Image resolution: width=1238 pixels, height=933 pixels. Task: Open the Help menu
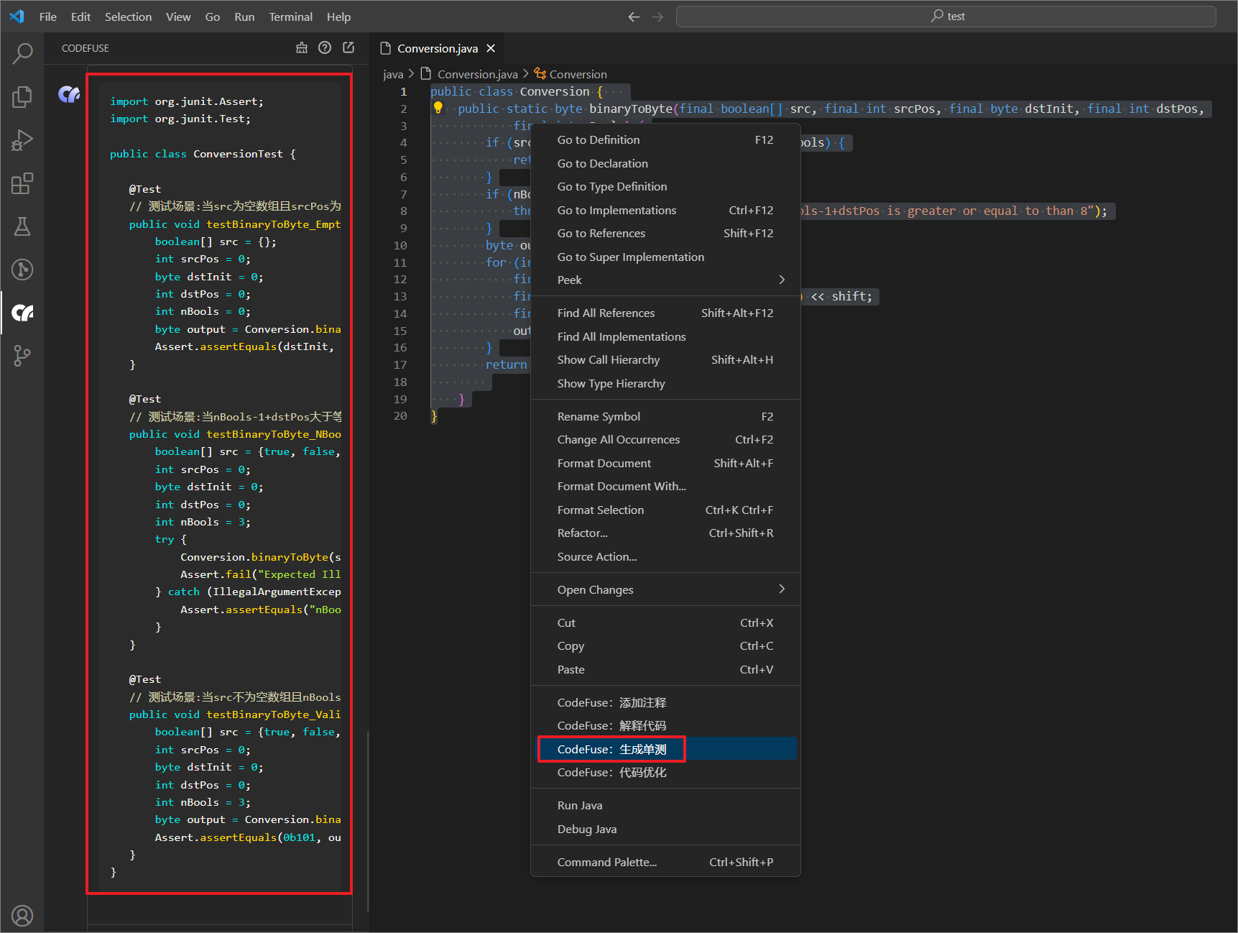(x=338, y=17)
